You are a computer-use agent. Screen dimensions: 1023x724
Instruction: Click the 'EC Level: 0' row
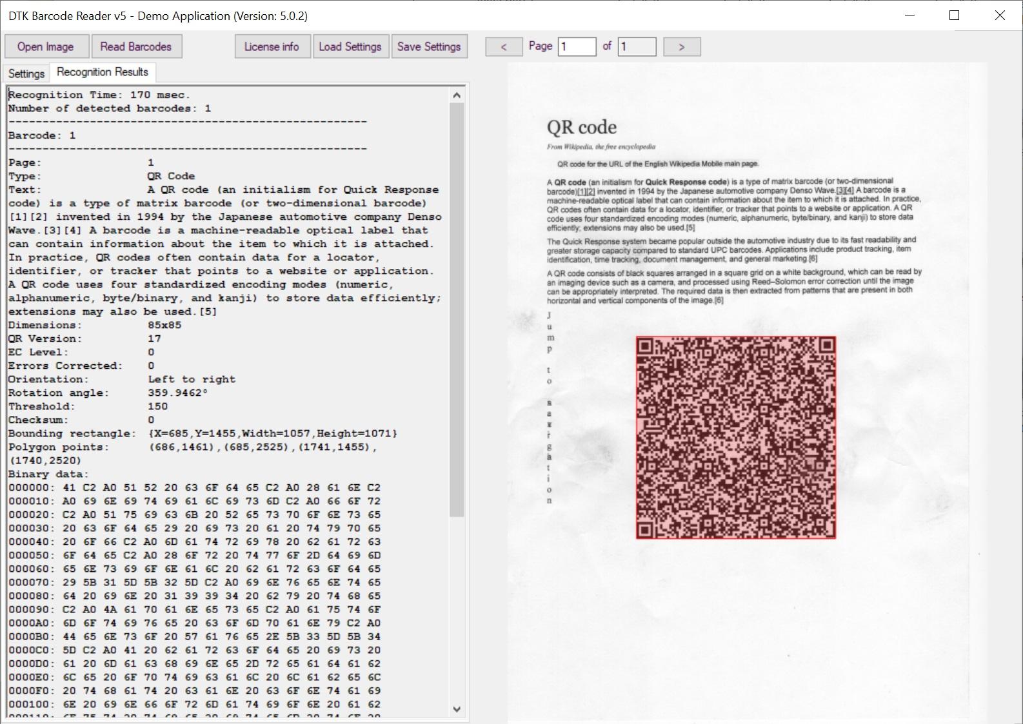click(81, 352)
